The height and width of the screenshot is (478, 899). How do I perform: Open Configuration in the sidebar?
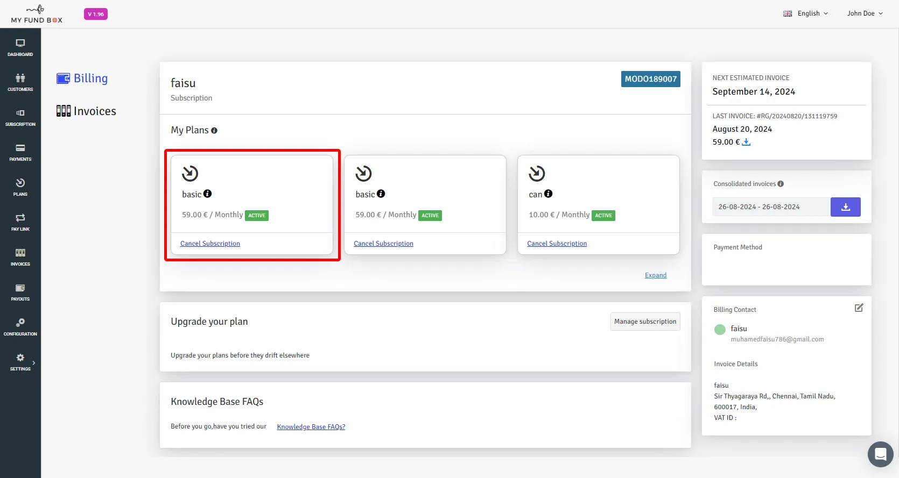pos(20,327)
